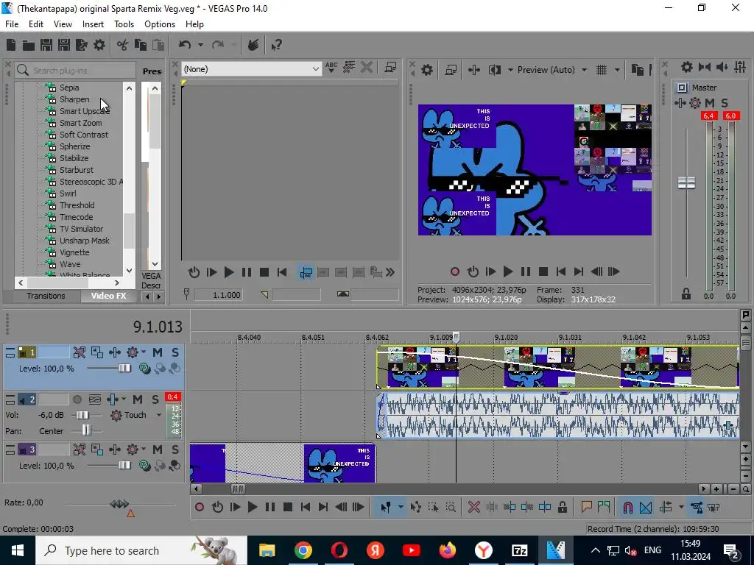Click the Search plug-ins field
Image resolution: width=754 pixels, height=565 pixels.
75,70
